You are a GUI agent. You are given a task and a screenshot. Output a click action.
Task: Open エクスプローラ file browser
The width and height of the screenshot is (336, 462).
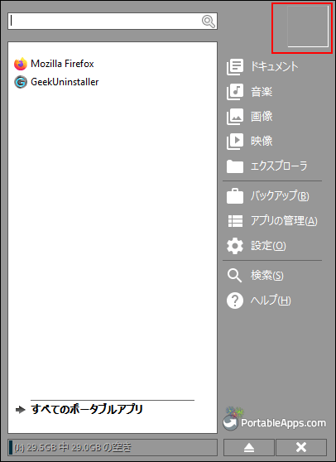coord(279,166)
